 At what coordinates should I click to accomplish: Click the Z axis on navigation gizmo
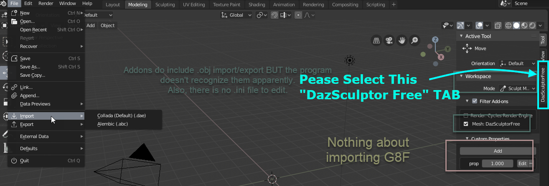pos(435,40)
